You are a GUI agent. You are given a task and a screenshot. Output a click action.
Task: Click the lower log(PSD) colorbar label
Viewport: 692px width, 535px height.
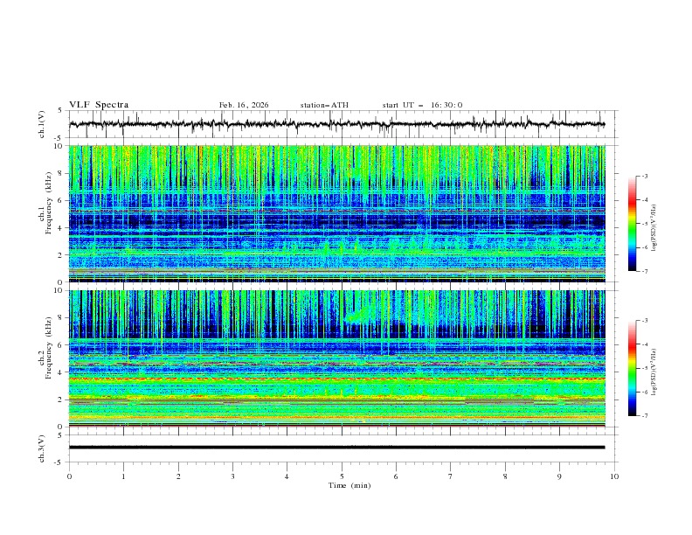coord(655,369)
